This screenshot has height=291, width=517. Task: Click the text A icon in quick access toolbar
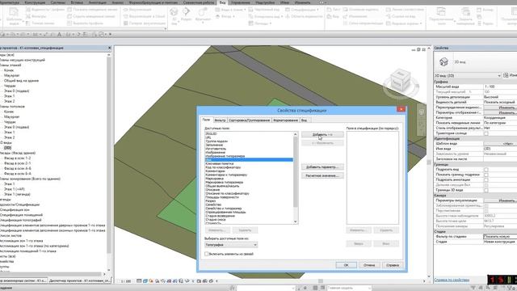(x=59, y=34)
